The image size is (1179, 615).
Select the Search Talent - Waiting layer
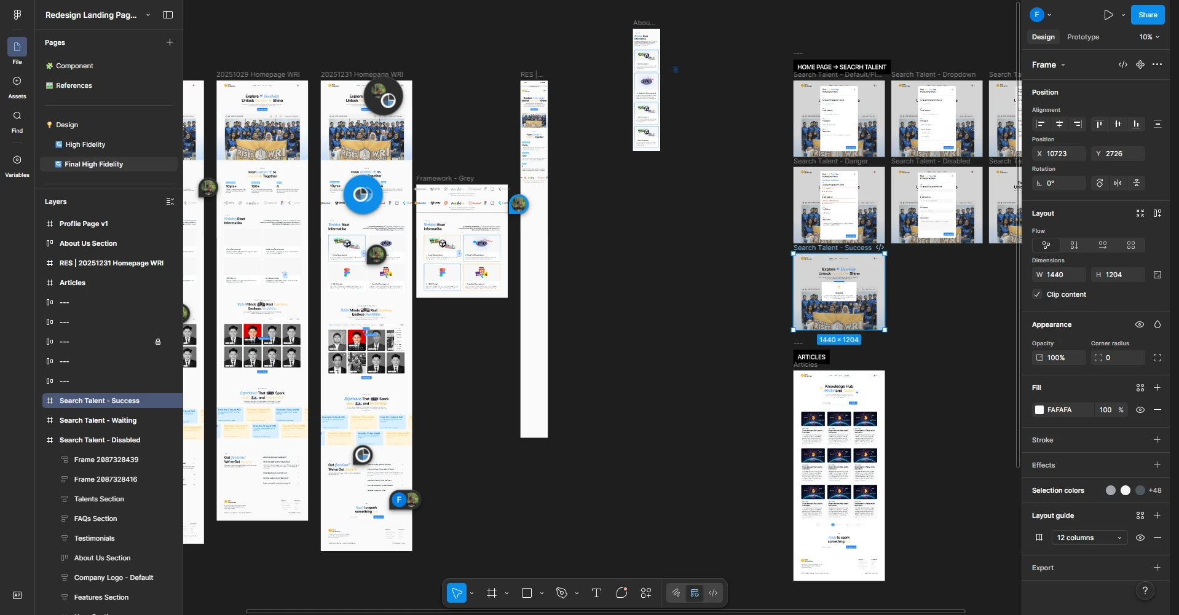point(97,420)
